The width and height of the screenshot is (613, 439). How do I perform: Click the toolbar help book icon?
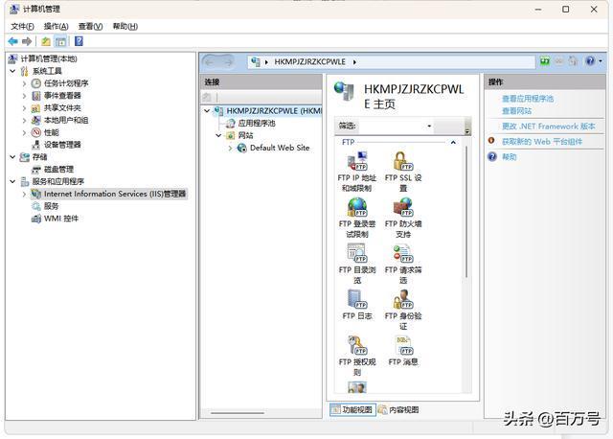79,41
